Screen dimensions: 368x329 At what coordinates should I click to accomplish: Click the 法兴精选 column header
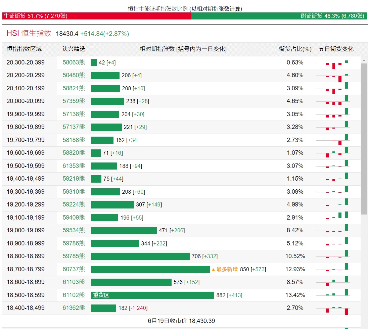(74, 49)
